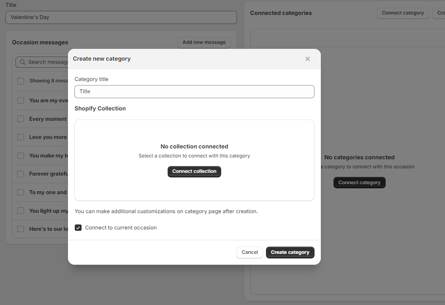Tick the 'Love you more' message checkbox
Viewport: 445px width, 305px height.
[20, 137]
